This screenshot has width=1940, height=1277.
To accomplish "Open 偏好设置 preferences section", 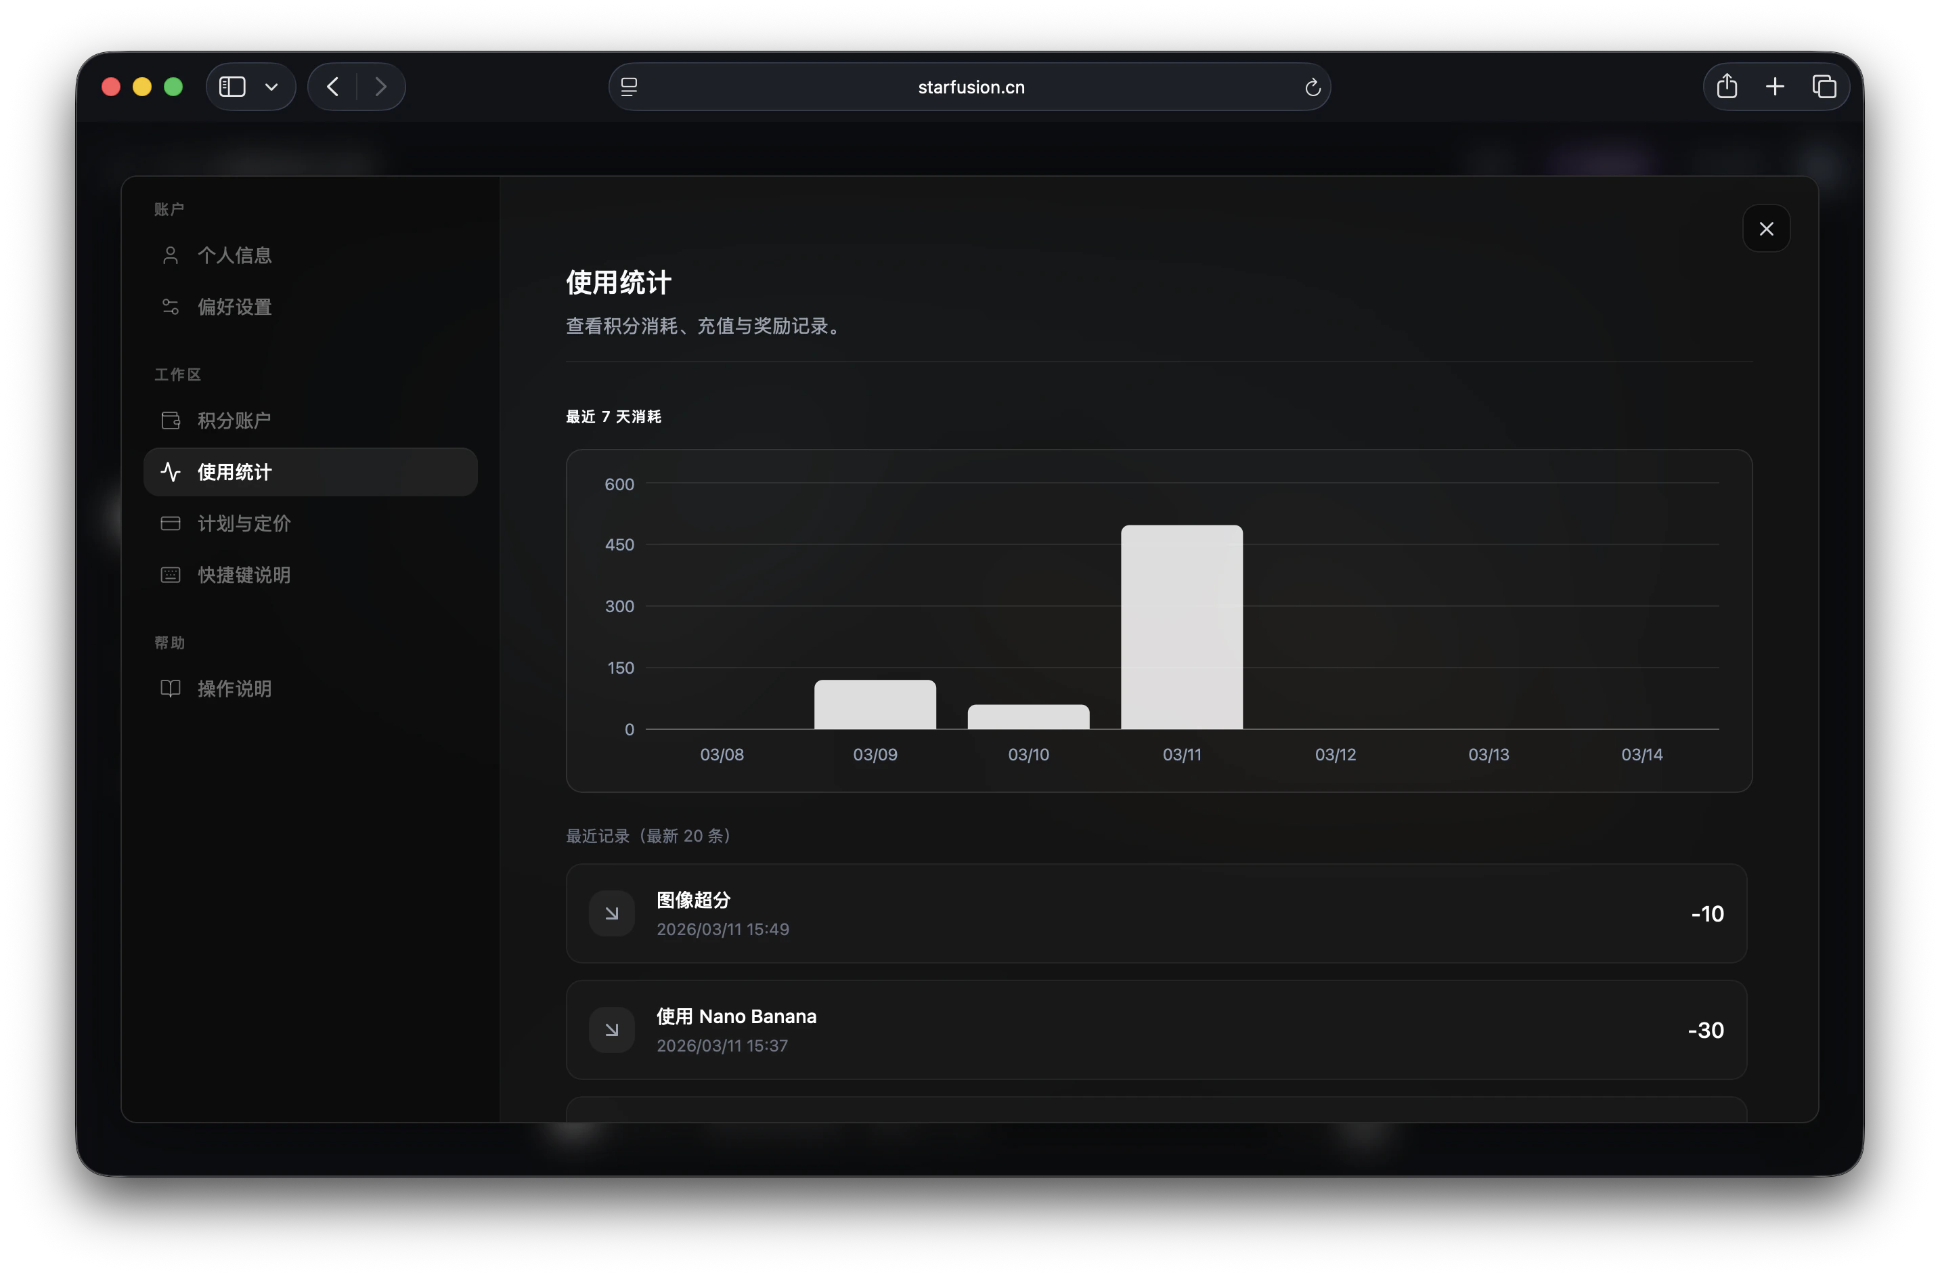I will [x=234, y=307].
